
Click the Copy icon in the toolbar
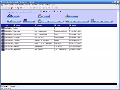(18, 8)
